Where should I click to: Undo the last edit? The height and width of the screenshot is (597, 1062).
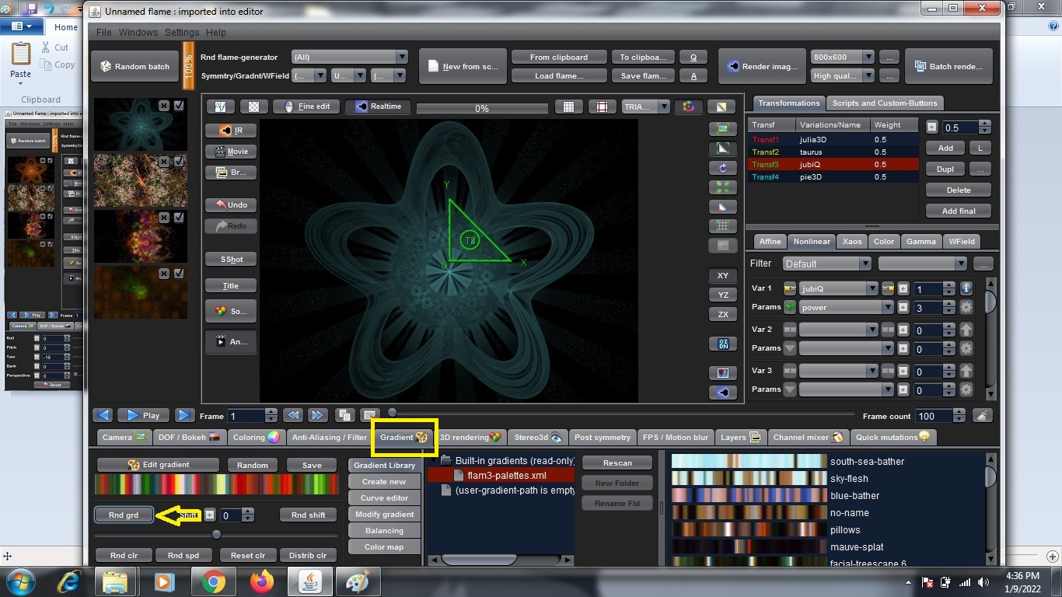(x=231, y=204)
